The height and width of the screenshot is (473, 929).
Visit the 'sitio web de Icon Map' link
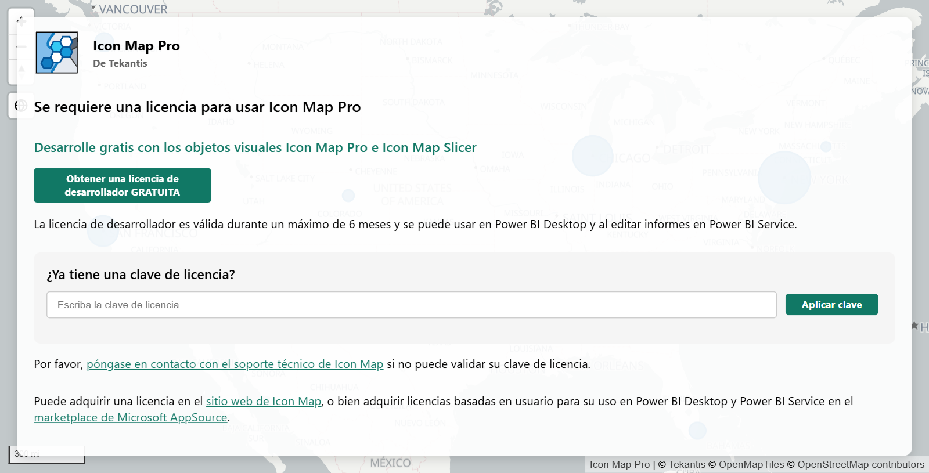click(264, 401)
